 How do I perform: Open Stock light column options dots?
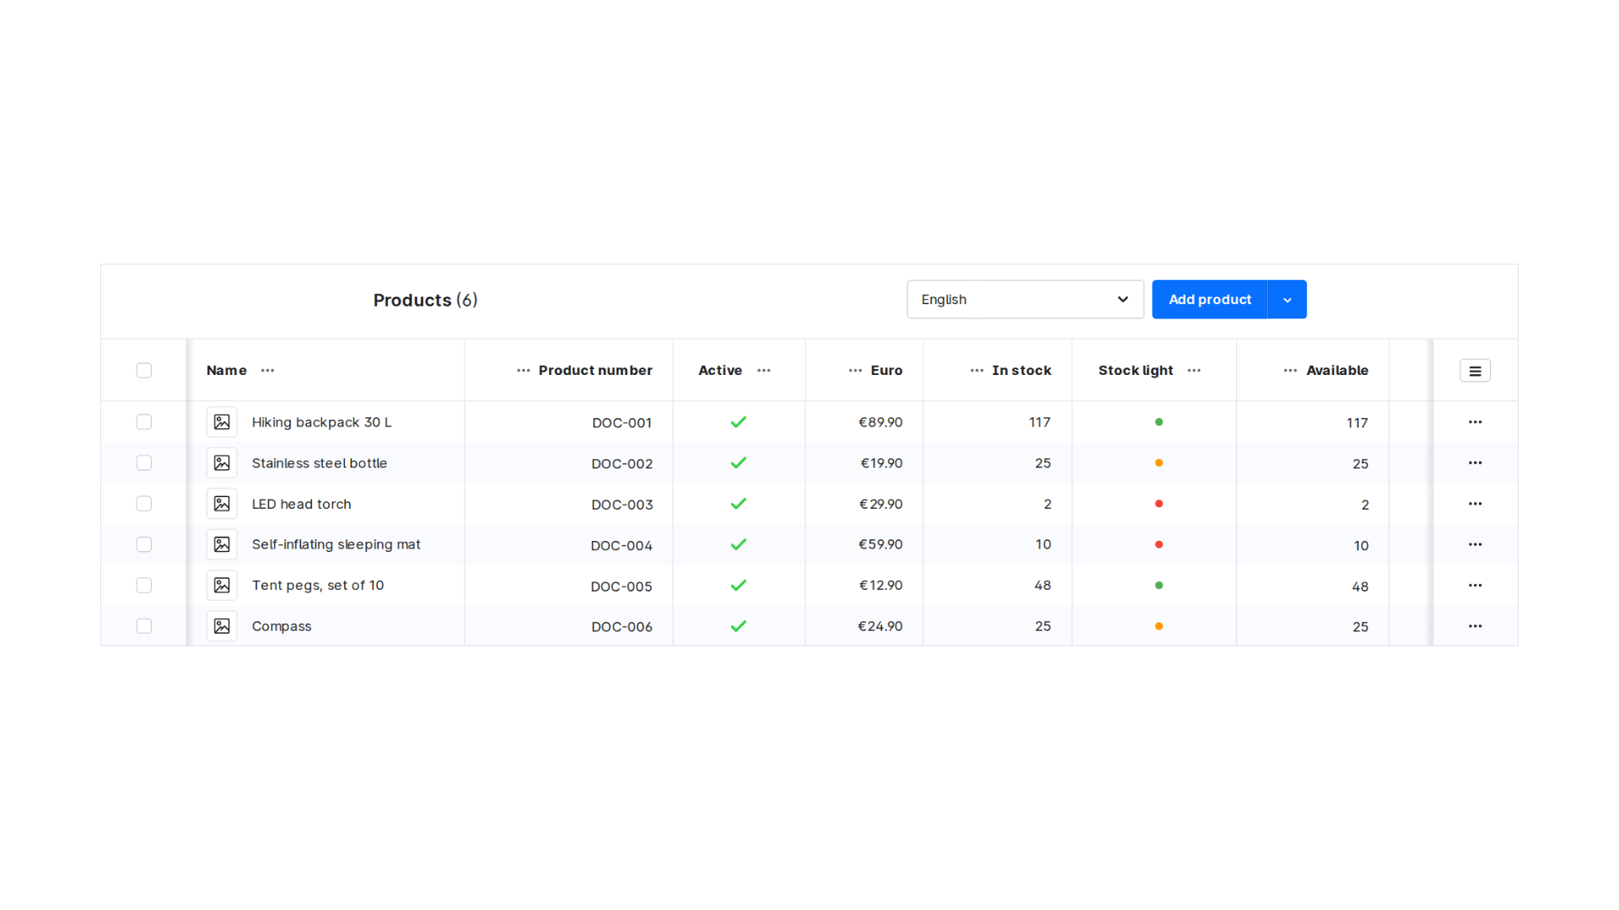(x=1194, y=371)
